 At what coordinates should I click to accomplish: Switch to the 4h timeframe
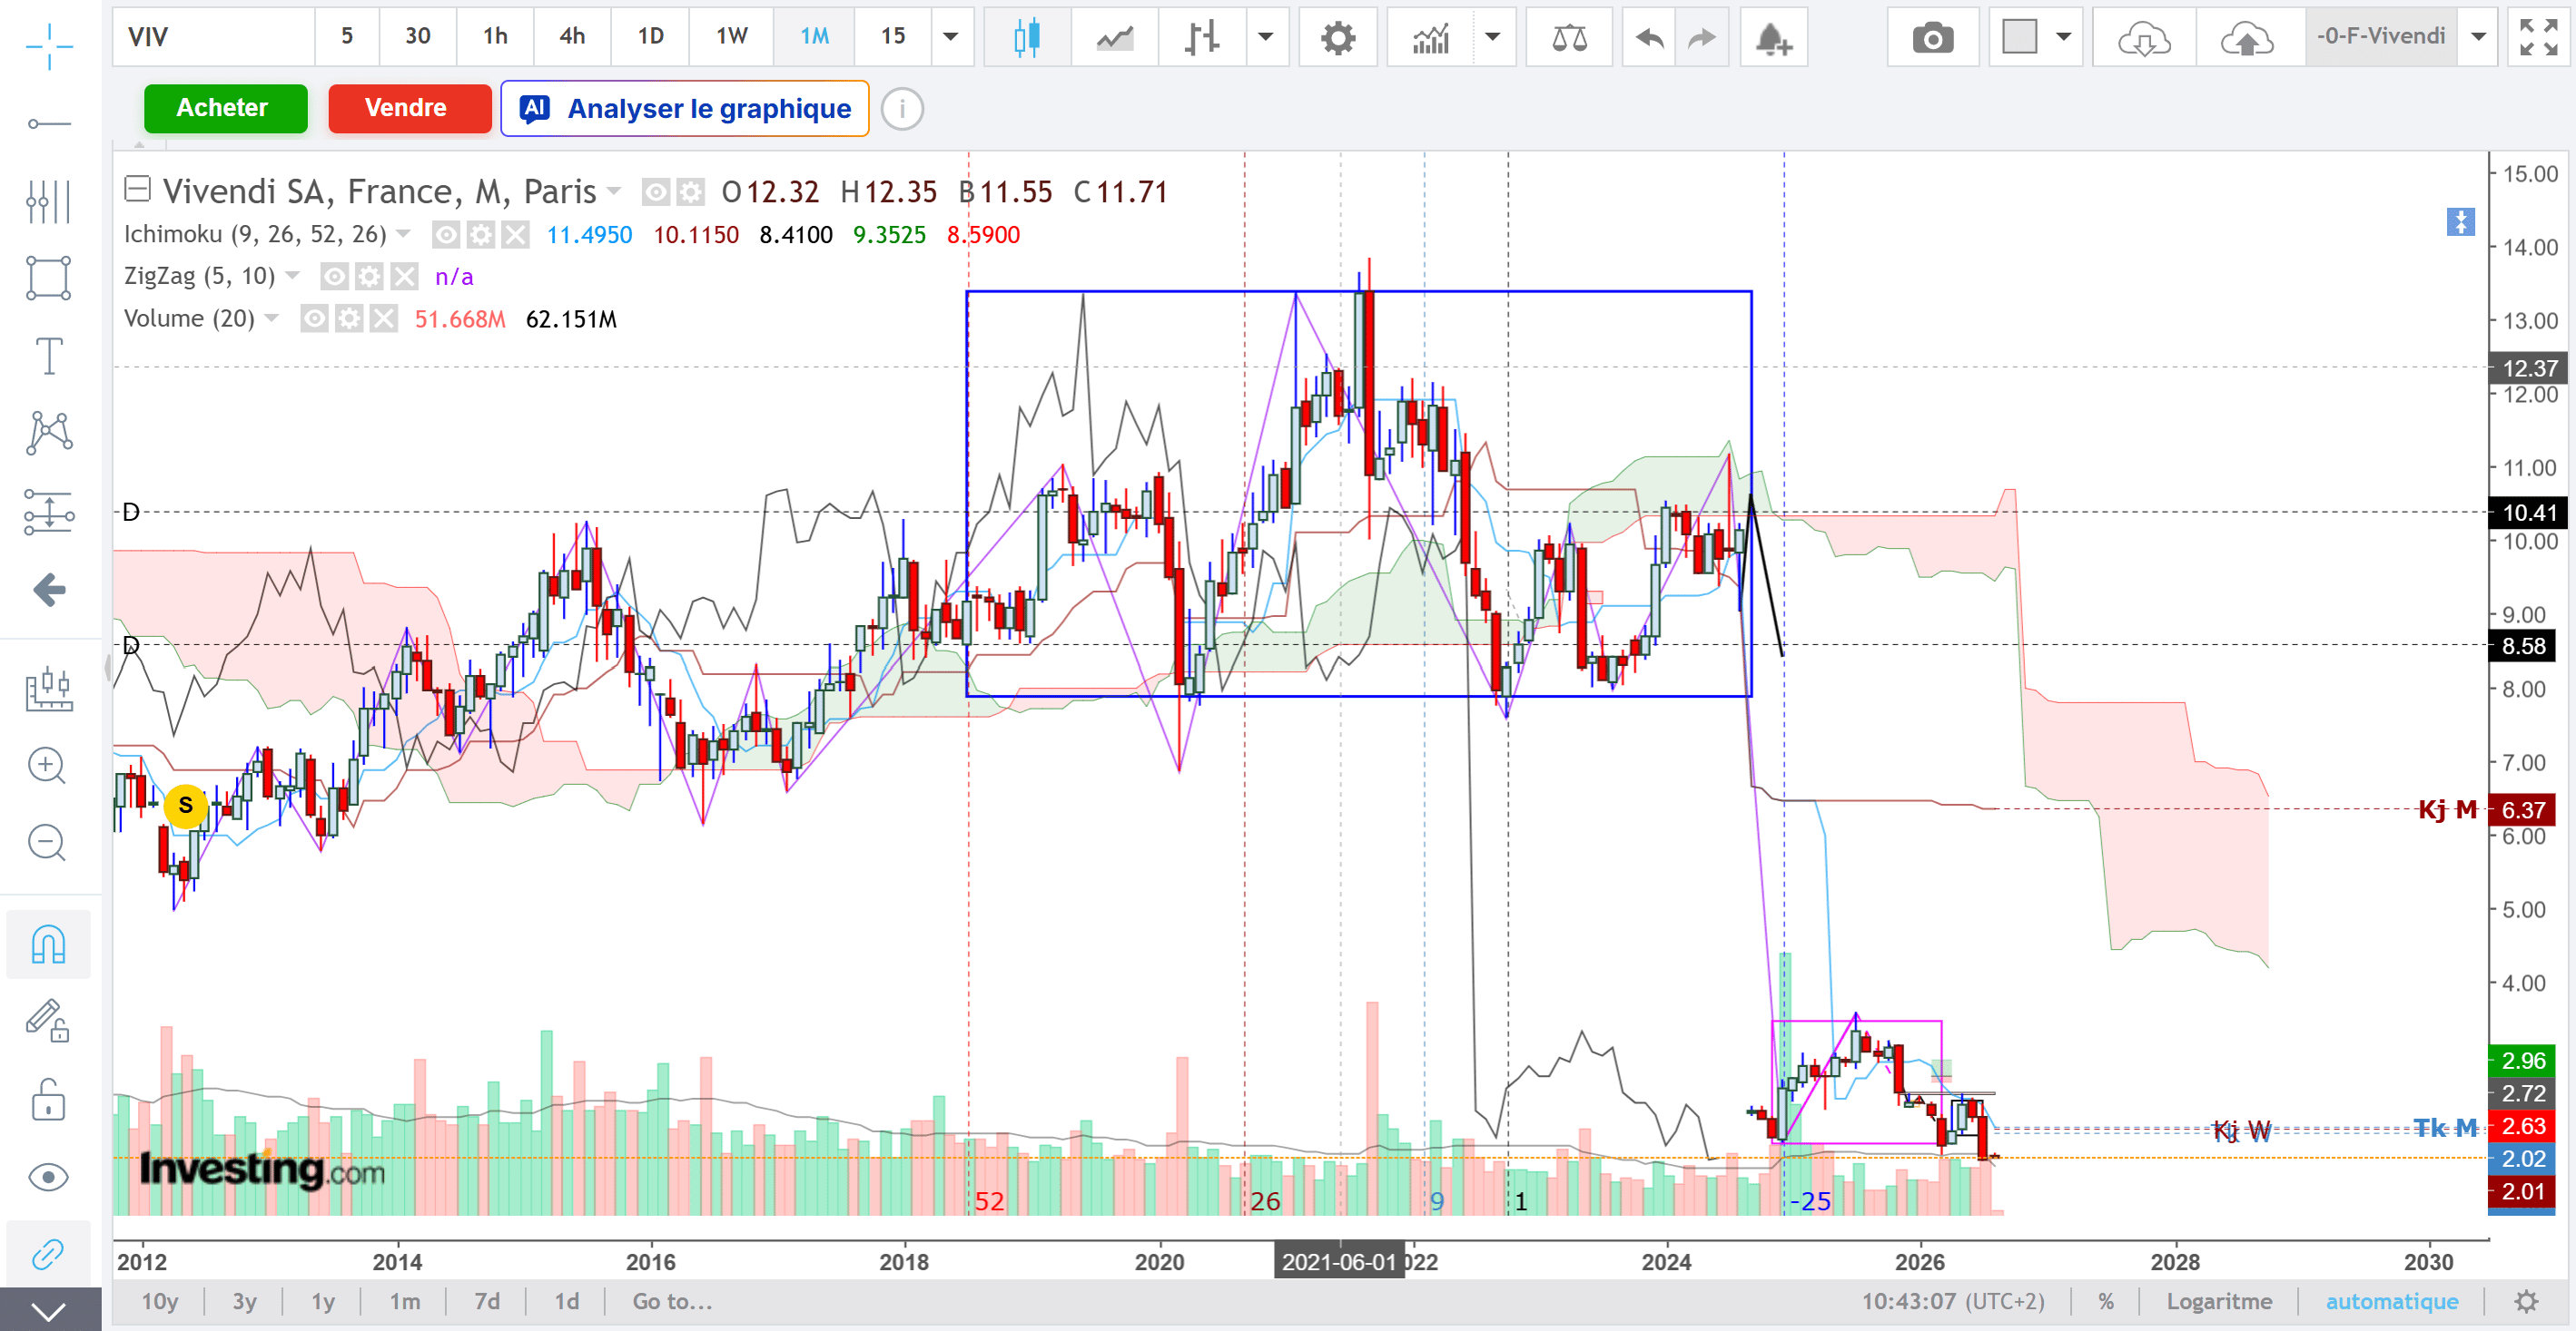(572, 37)
